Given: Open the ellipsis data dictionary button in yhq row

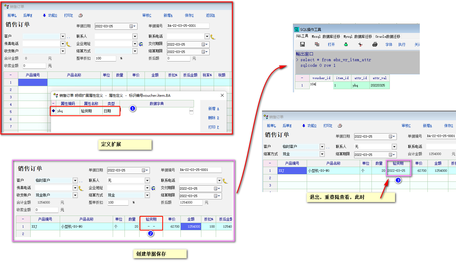Looking at the screenshot, I should (x=191, y=111).
